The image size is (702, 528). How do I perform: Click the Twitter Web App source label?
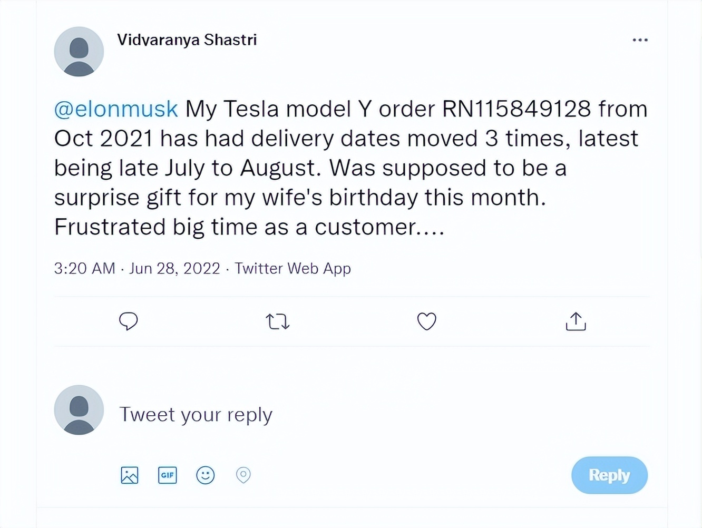coord(292,268)
